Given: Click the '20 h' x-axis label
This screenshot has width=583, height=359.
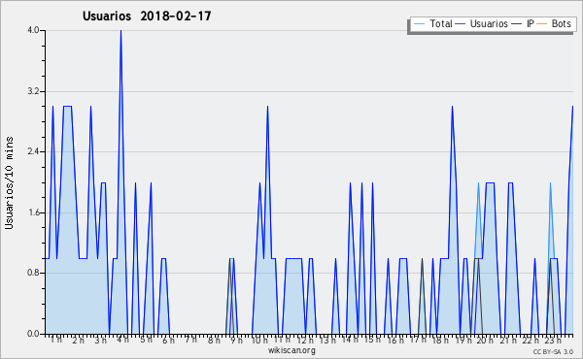Looking at the screenshot, I should [485, 340].
